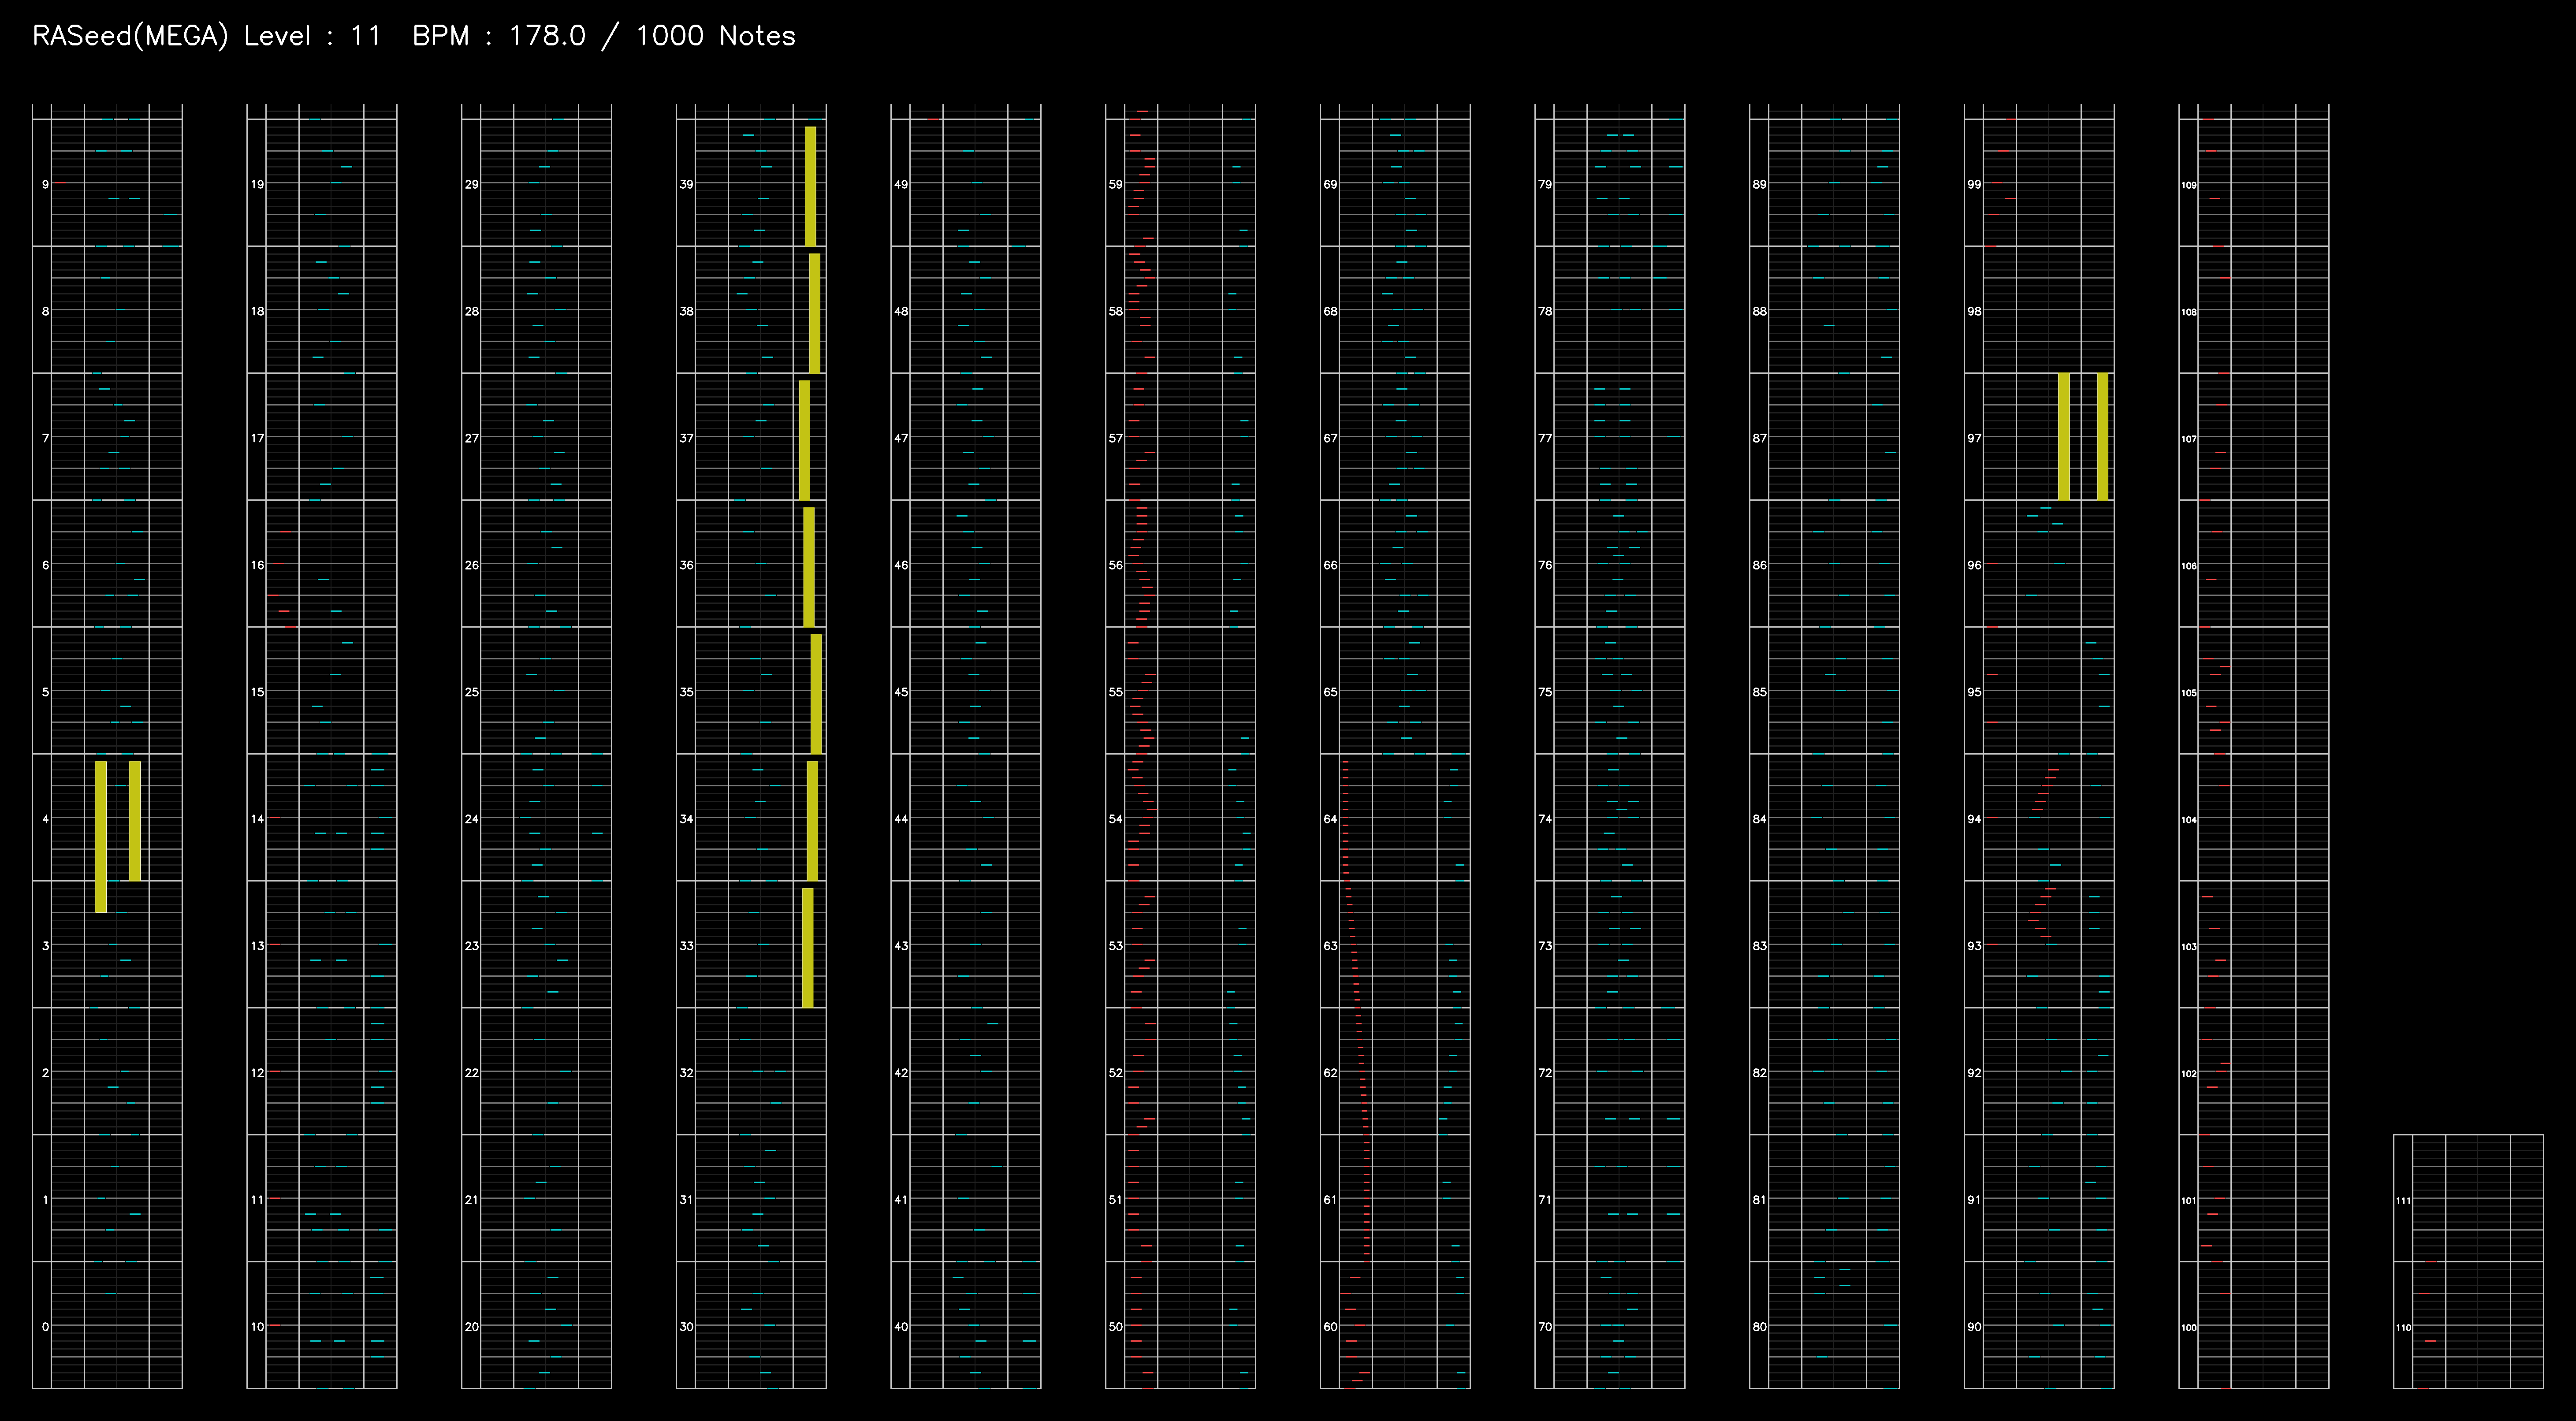2576x1421 pixels.
Task: Select the yellow hold note in measure 33
Action: (807, 948)
